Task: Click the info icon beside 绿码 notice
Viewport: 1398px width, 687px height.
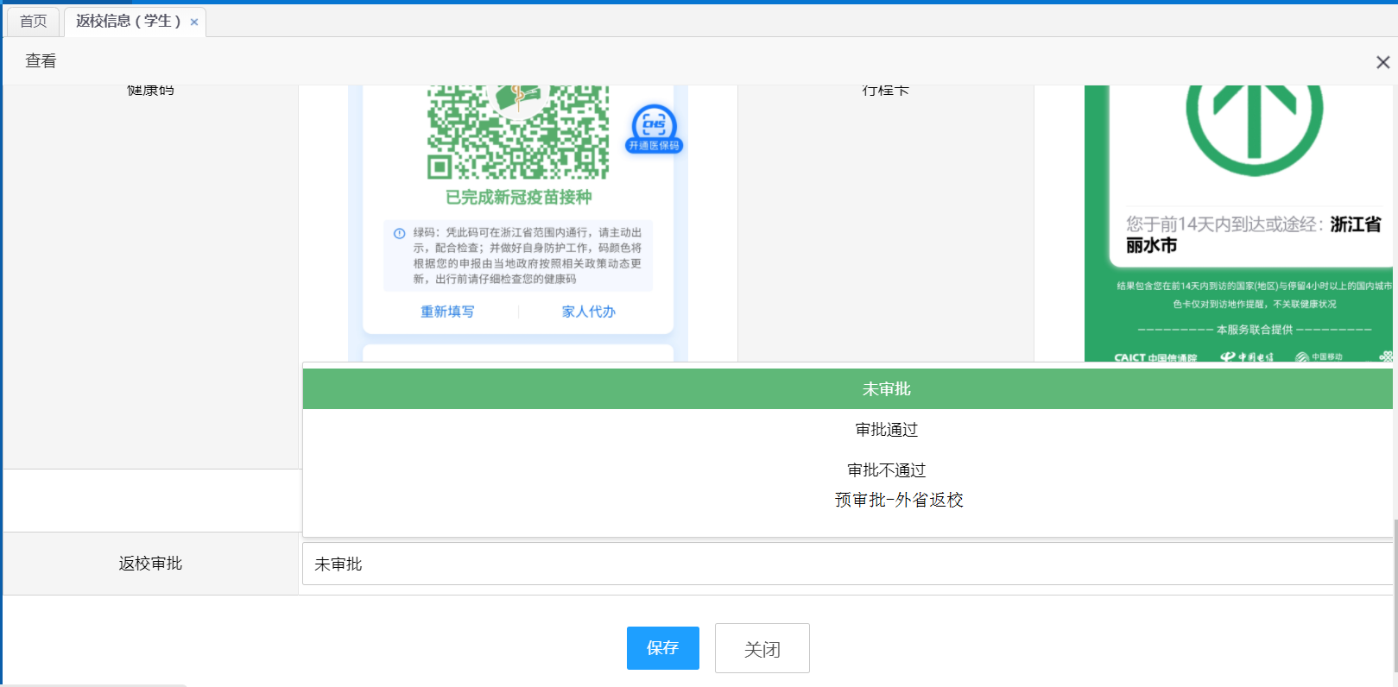Action: click(x=400, y=233)
